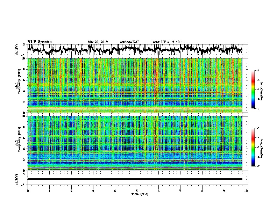Click the ch.1 voltage axis "5" tick label

(x=24, y=44)
